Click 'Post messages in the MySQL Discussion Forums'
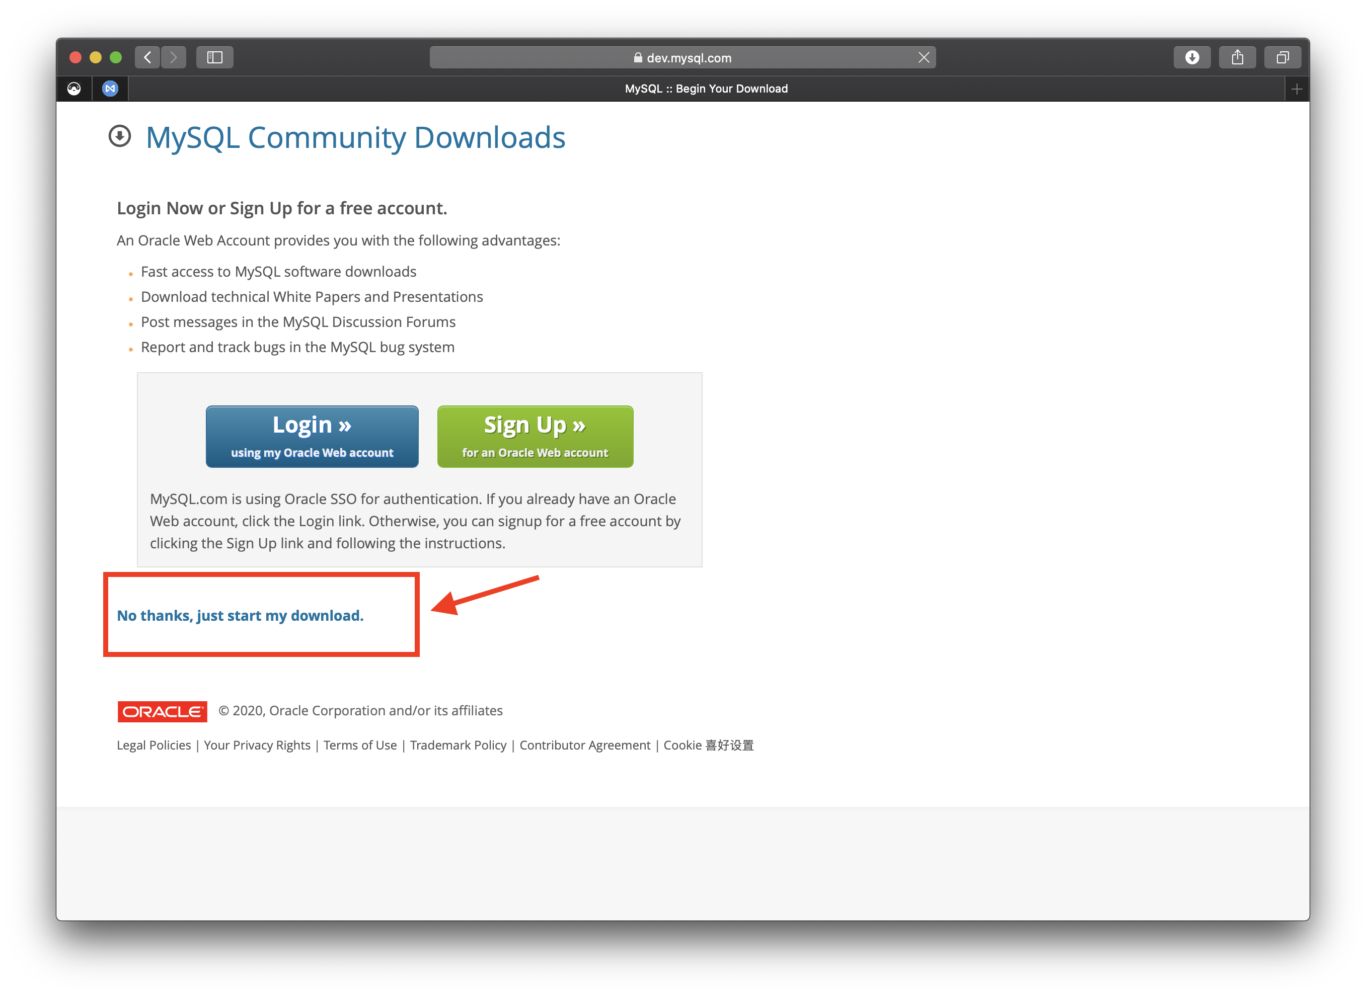Viewport: 1366px width, 995px height. pyautogui.click(x=297, y=322)
